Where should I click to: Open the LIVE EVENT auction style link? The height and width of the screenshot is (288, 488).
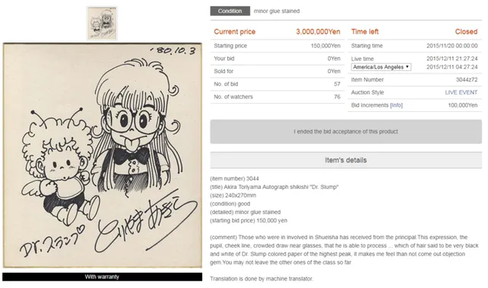(461, 92)
